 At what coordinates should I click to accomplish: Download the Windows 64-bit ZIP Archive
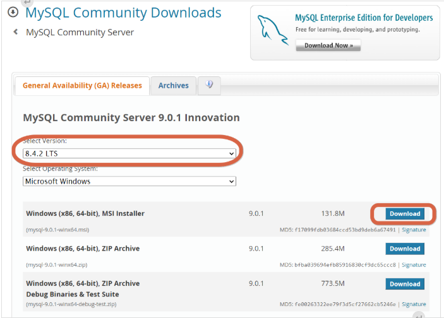tap(404, 249)
